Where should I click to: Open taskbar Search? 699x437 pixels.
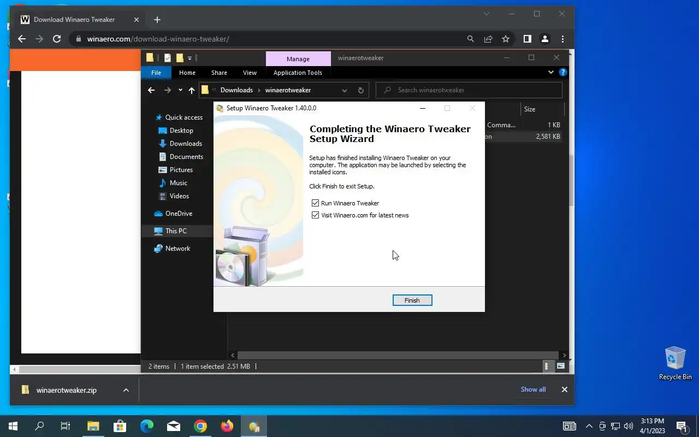pyautogui.click(x=39, y=426)
